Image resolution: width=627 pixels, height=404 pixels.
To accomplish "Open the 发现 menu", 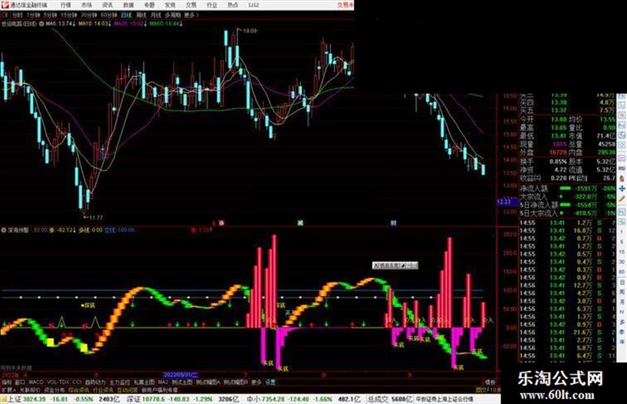I will click(170, 5).
